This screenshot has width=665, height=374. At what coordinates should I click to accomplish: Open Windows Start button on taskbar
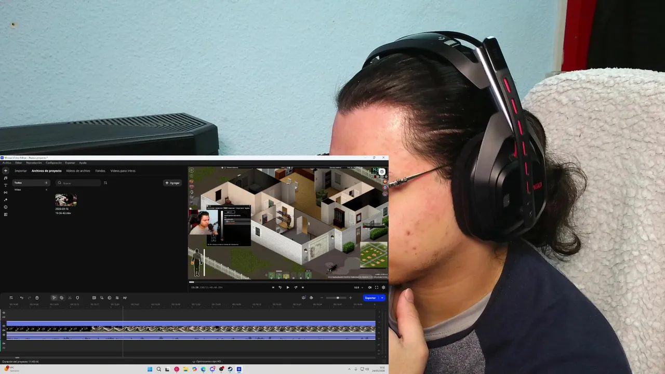point(150,369)
